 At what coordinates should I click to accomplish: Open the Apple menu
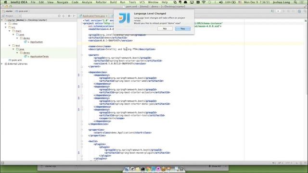click(x=5, y=2)
